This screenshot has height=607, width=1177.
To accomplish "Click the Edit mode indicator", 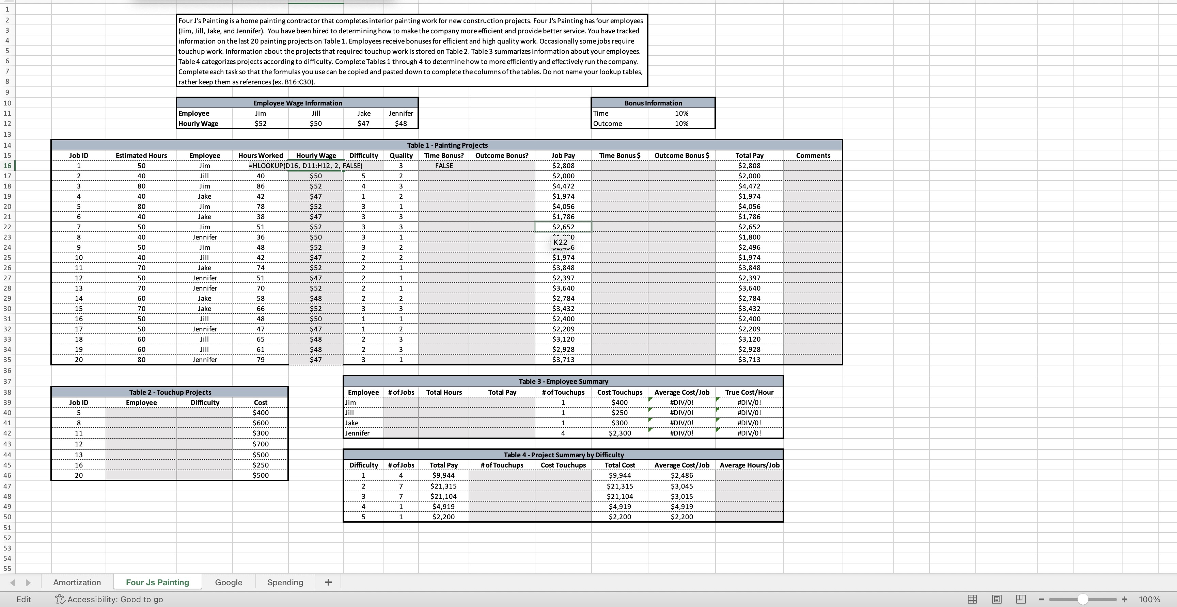I will (x=23, y=599).
